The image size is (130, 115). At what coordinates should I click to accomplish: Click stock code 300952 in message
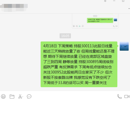click(x=57, y=72)
